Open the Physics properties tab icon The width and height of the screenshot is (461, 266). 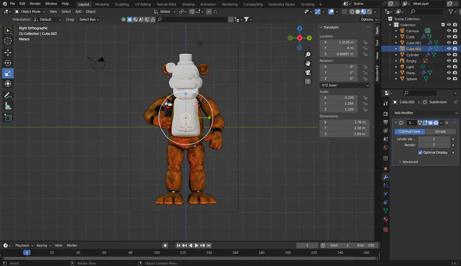385,194
